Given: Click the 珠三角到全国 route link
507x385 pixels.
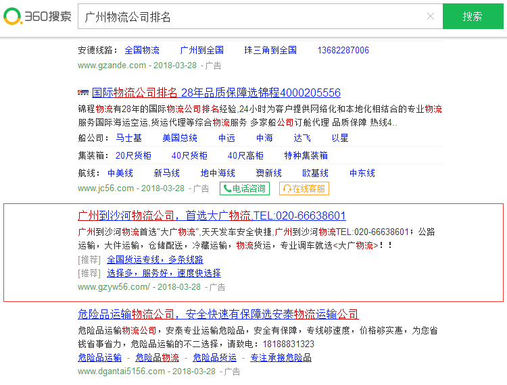Looking at the screenshot, I should 270,50.
